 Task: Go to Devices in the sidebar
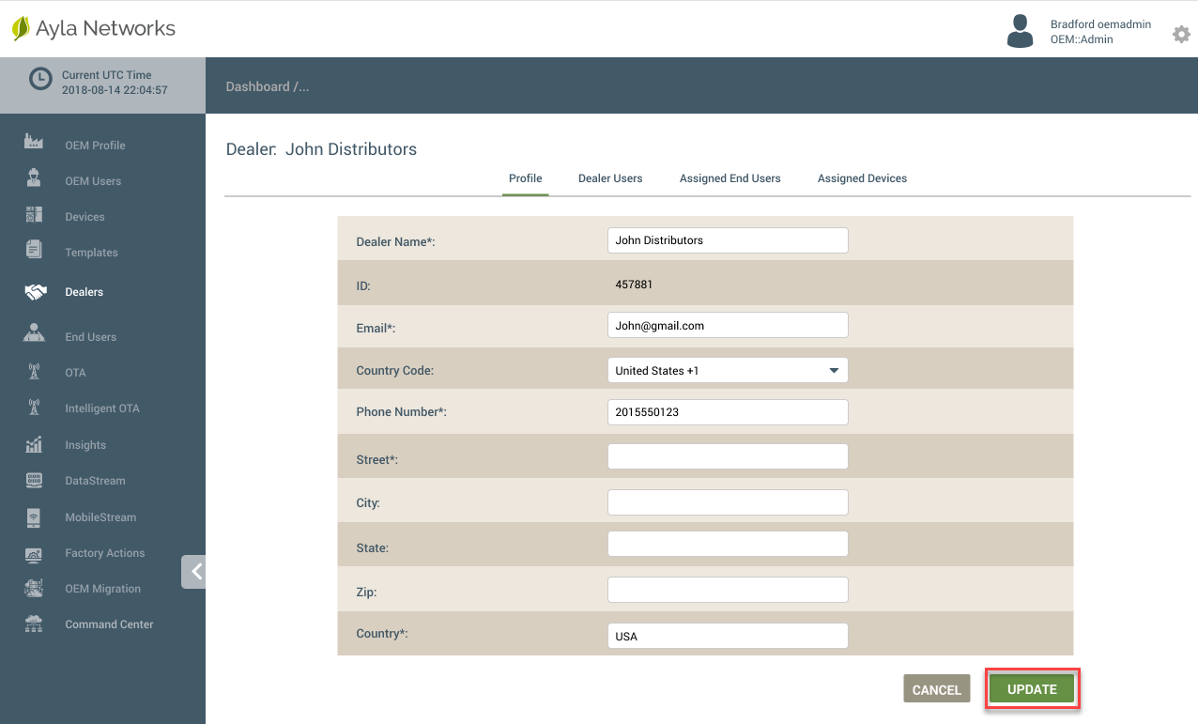(x=84, y=217)
